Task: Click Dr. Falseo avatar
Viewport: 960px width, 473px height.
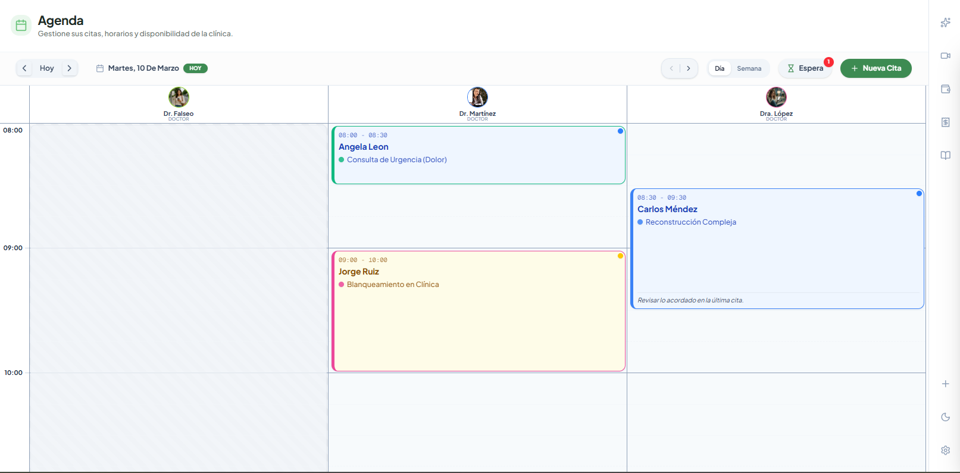Action: [179, 97]
